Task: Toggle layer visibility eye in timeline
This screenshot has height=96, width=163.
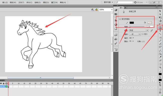Action: click(x=1, y=83)
